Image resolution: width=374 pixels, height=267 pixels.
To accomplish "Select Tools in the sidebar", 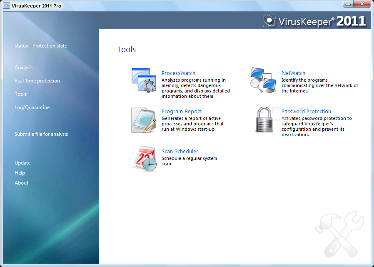I will pyautogui.click(x=20, y=94).
